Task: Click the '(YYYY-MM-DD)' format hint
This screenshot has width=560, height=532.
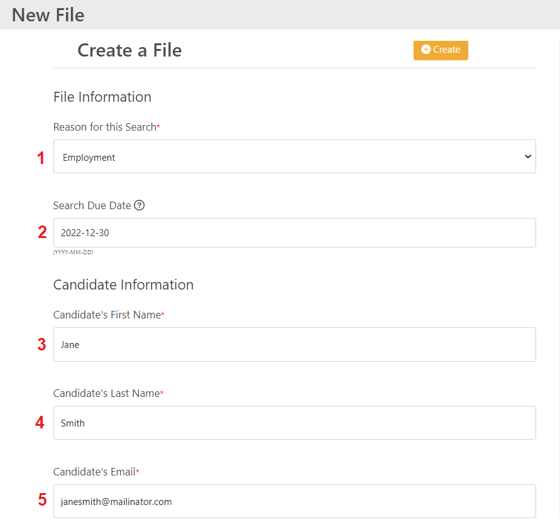Action: click(73, 252)
